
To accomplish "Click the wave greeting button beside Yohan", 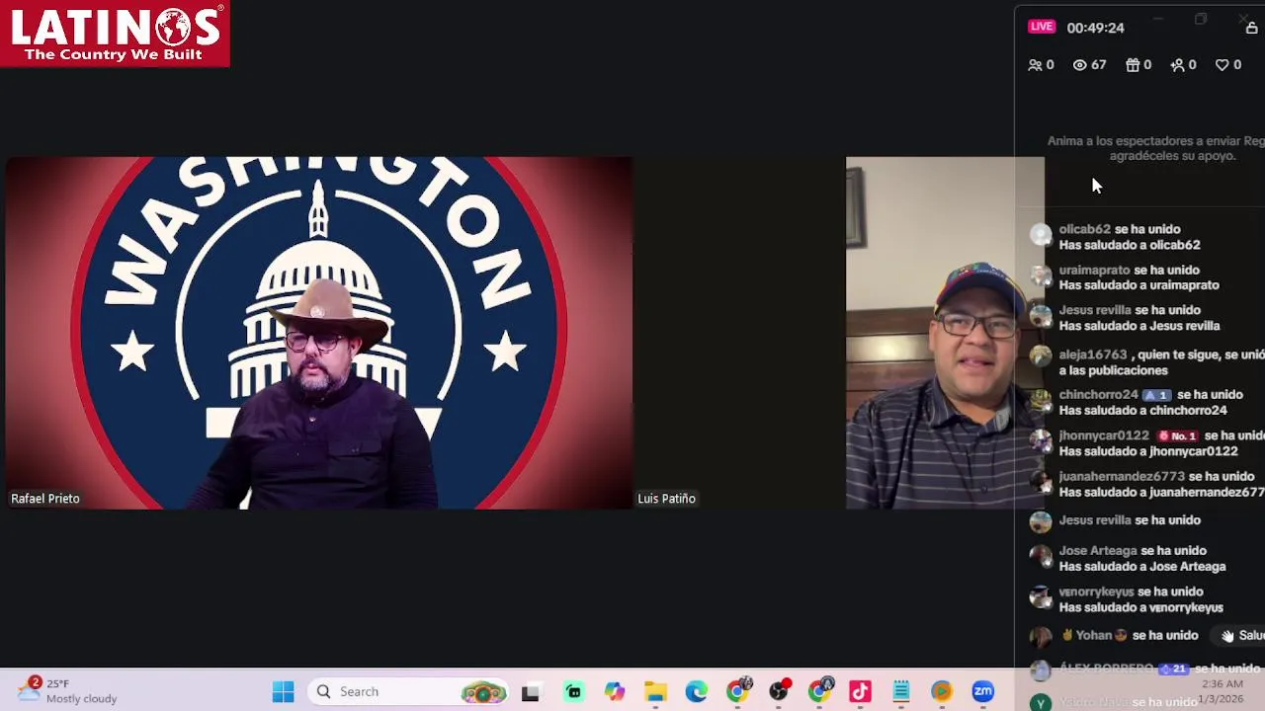I will tap(1242, 636).
